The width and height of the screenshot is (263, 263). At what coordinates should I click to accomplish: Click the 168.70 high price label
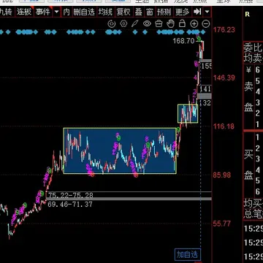coord(184,41)
